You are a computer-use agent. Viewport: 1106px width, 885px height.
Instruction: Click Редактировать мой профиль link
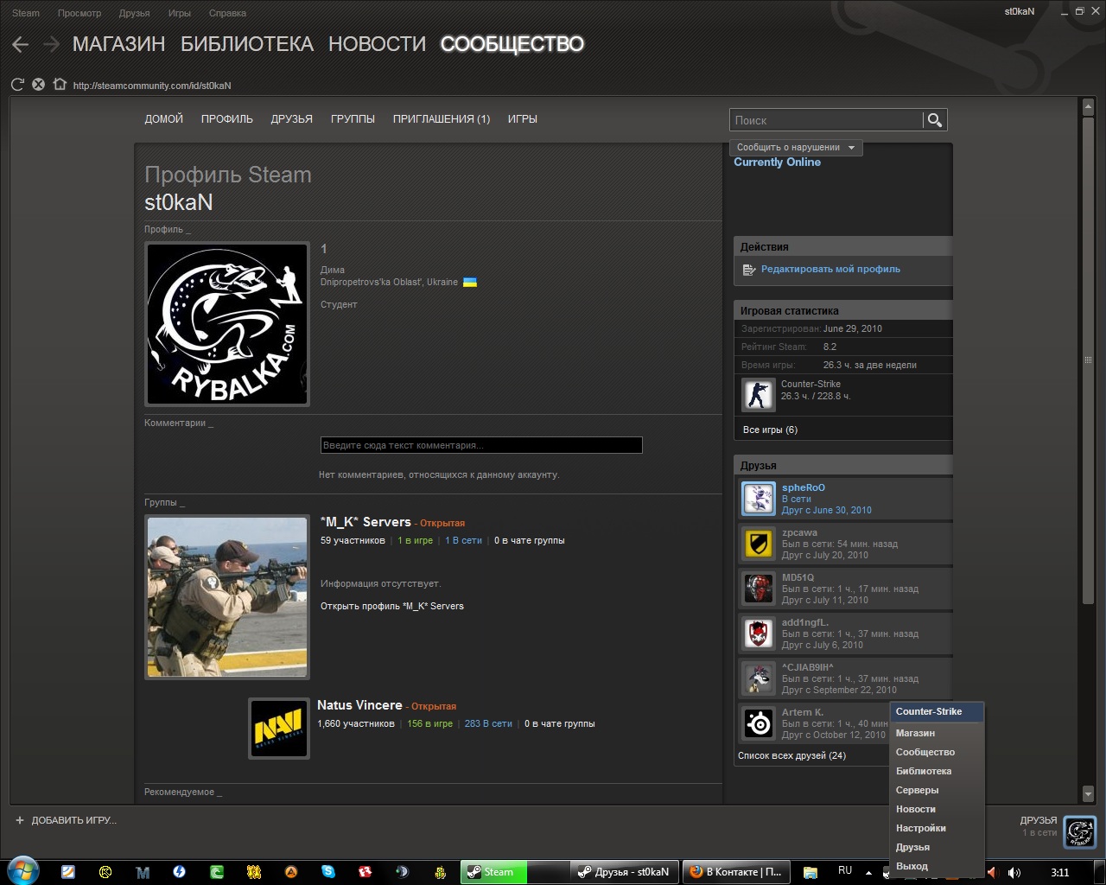tap(830, 270)
